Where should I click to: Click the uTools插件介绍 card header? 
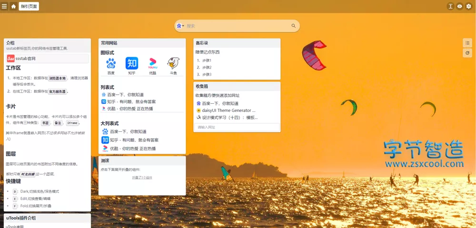(47, 218)
